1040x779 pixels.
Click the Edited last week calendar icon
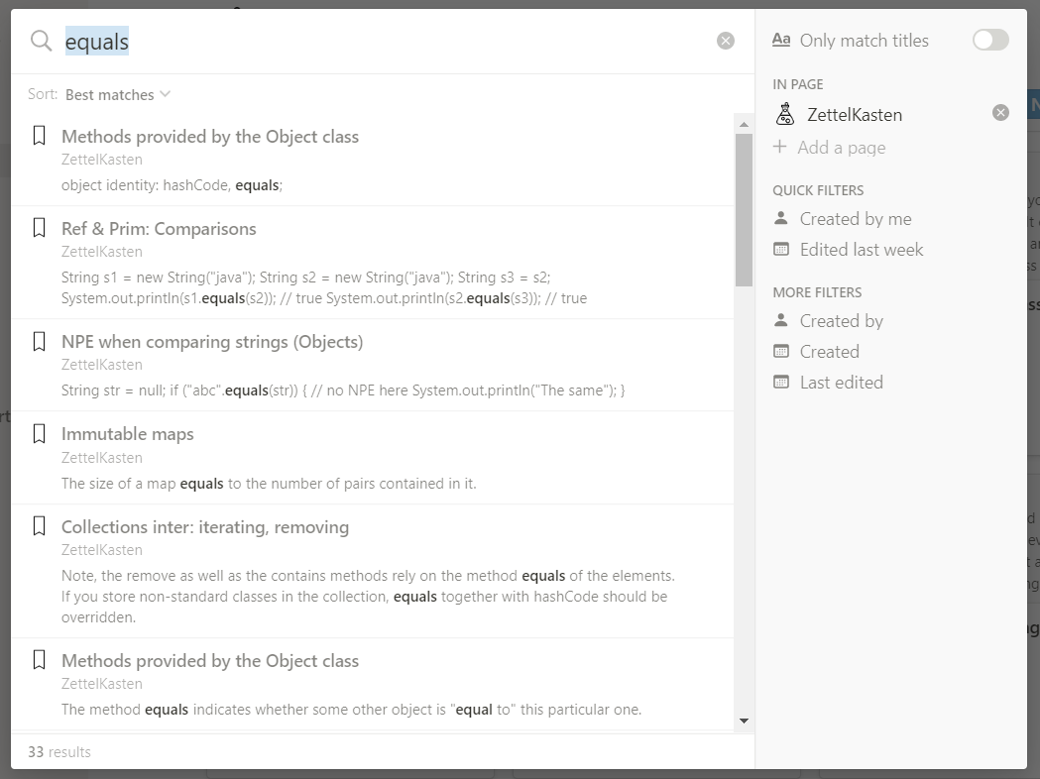[x=781, y=250]
